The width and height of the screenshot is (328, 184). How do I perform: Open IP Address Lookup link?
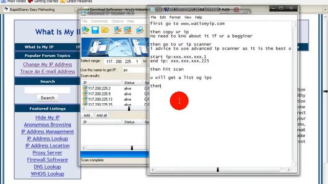tap(48, 139)
